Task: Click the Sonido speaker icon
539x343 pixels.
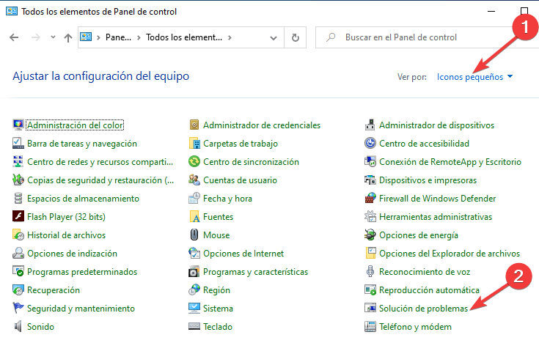Action: click(18, 326)
